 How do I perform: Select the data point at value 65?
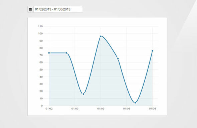(118, 59)
